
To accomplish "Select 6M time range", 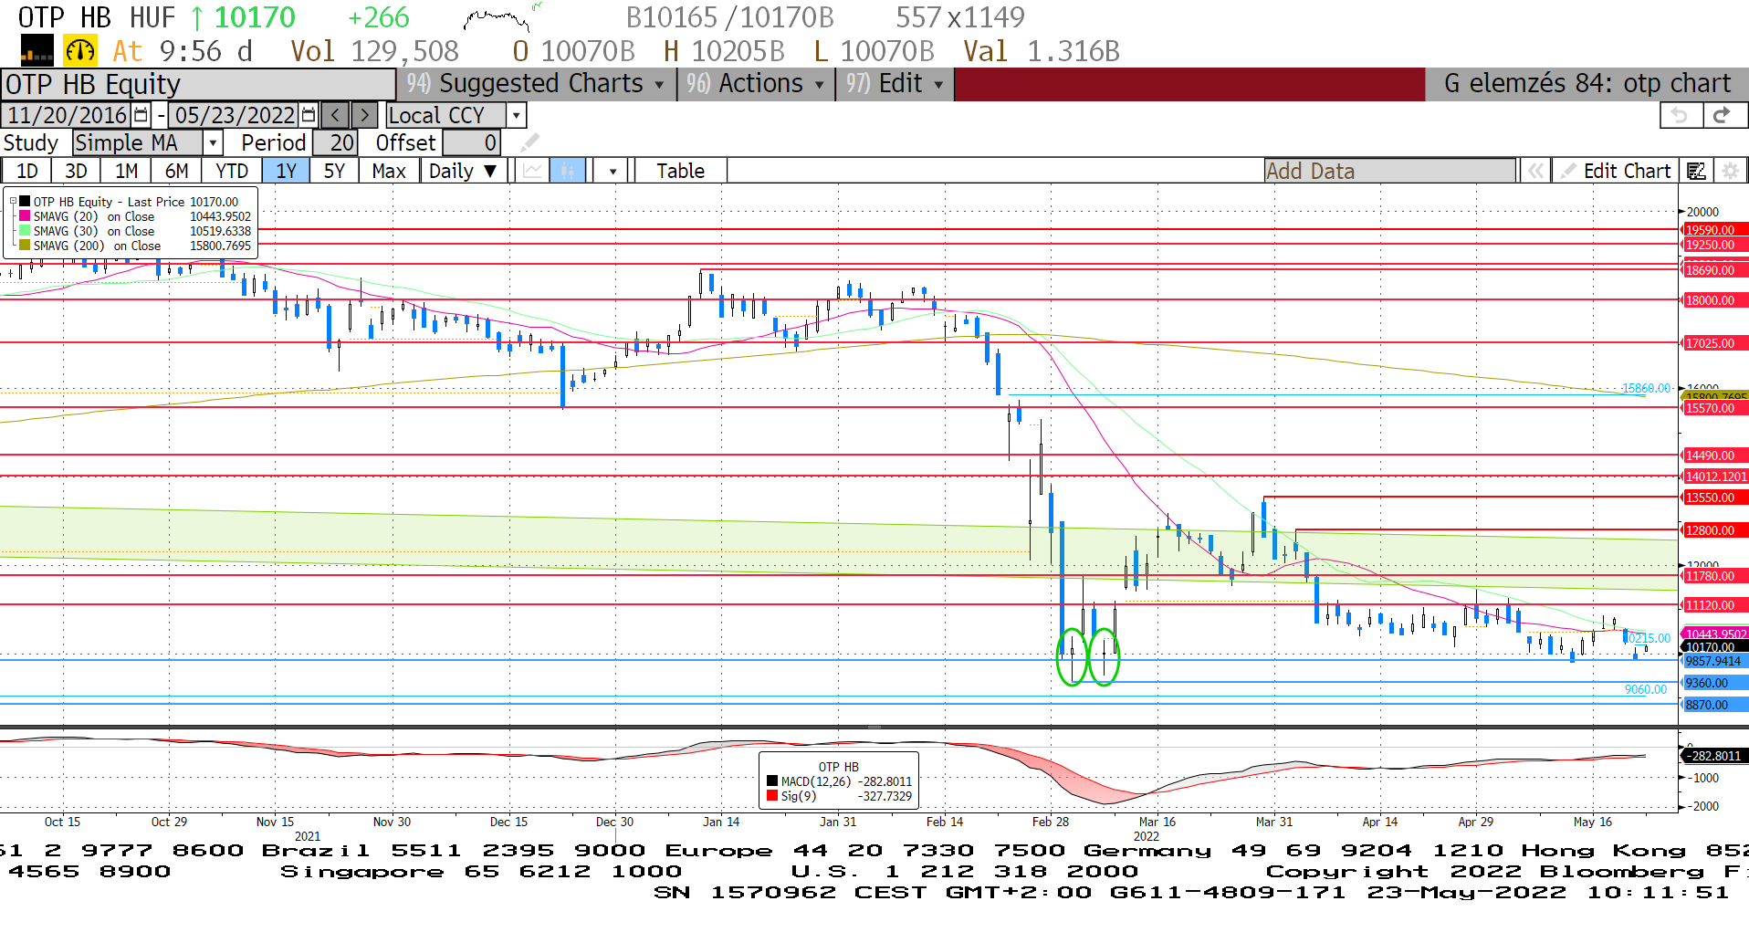I will click(x=176, y=171).
